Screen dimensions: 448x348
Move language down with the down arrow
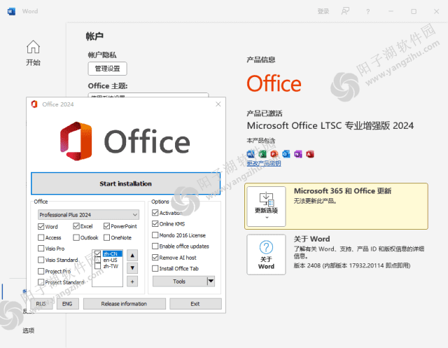point(132,268)
